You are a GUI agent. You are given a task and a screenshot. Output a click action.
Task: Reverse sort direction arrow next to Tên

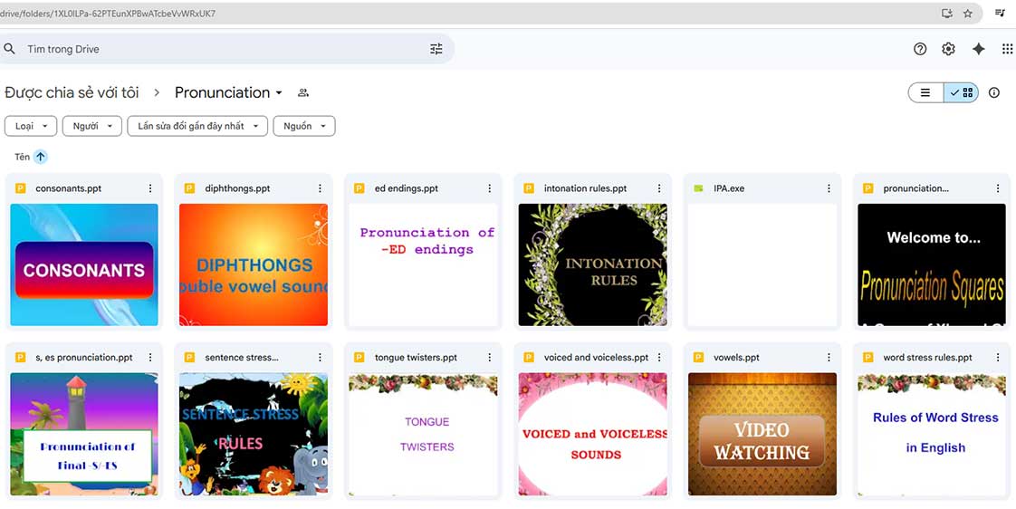coord(41,157)
